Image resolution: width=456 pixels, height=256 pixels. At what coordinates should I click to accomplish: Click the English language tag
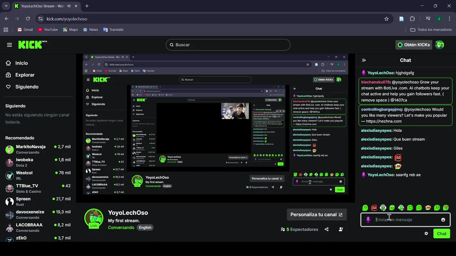coord(145,228)
